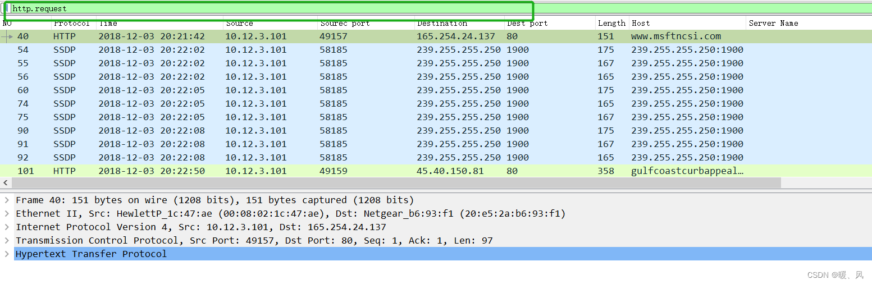Select packet number 92
This screenshot has height=284, width=872.
coord(436,158)
